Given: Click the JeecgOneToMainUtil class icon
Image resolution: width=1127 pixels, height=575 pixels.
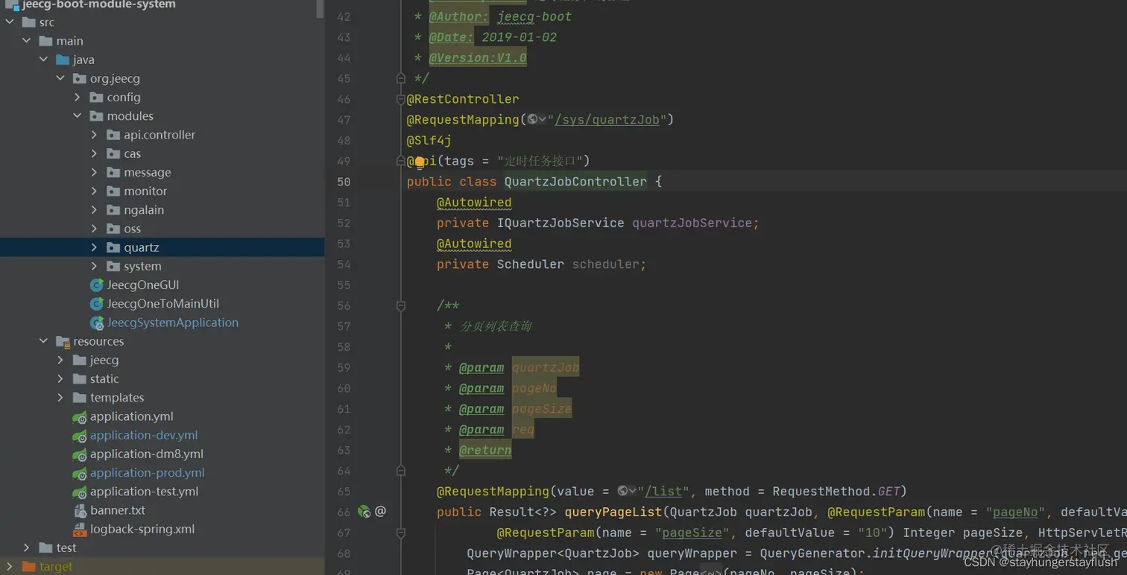Looking at the screenshot, I should 96,304.
